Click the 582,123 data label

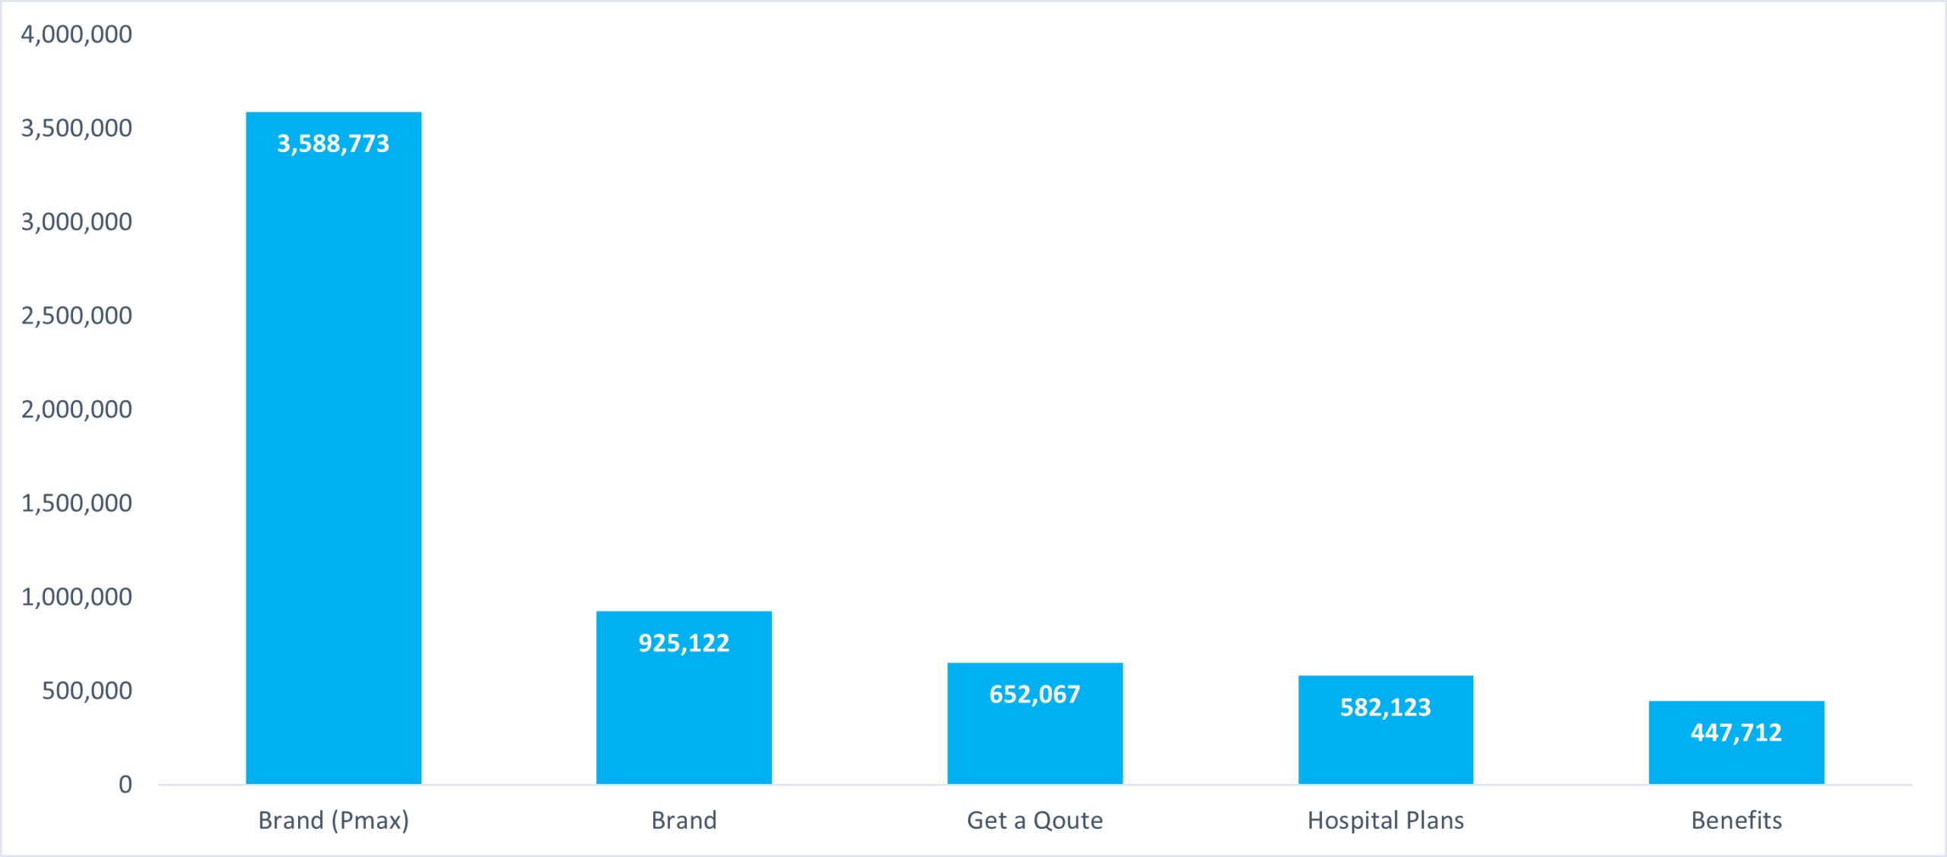(x=1385, y=708)
